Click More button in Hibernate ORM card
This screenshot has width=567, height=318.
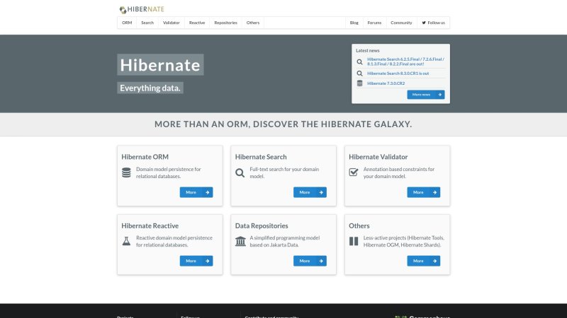pyautogui.click(x=196, y=192)
